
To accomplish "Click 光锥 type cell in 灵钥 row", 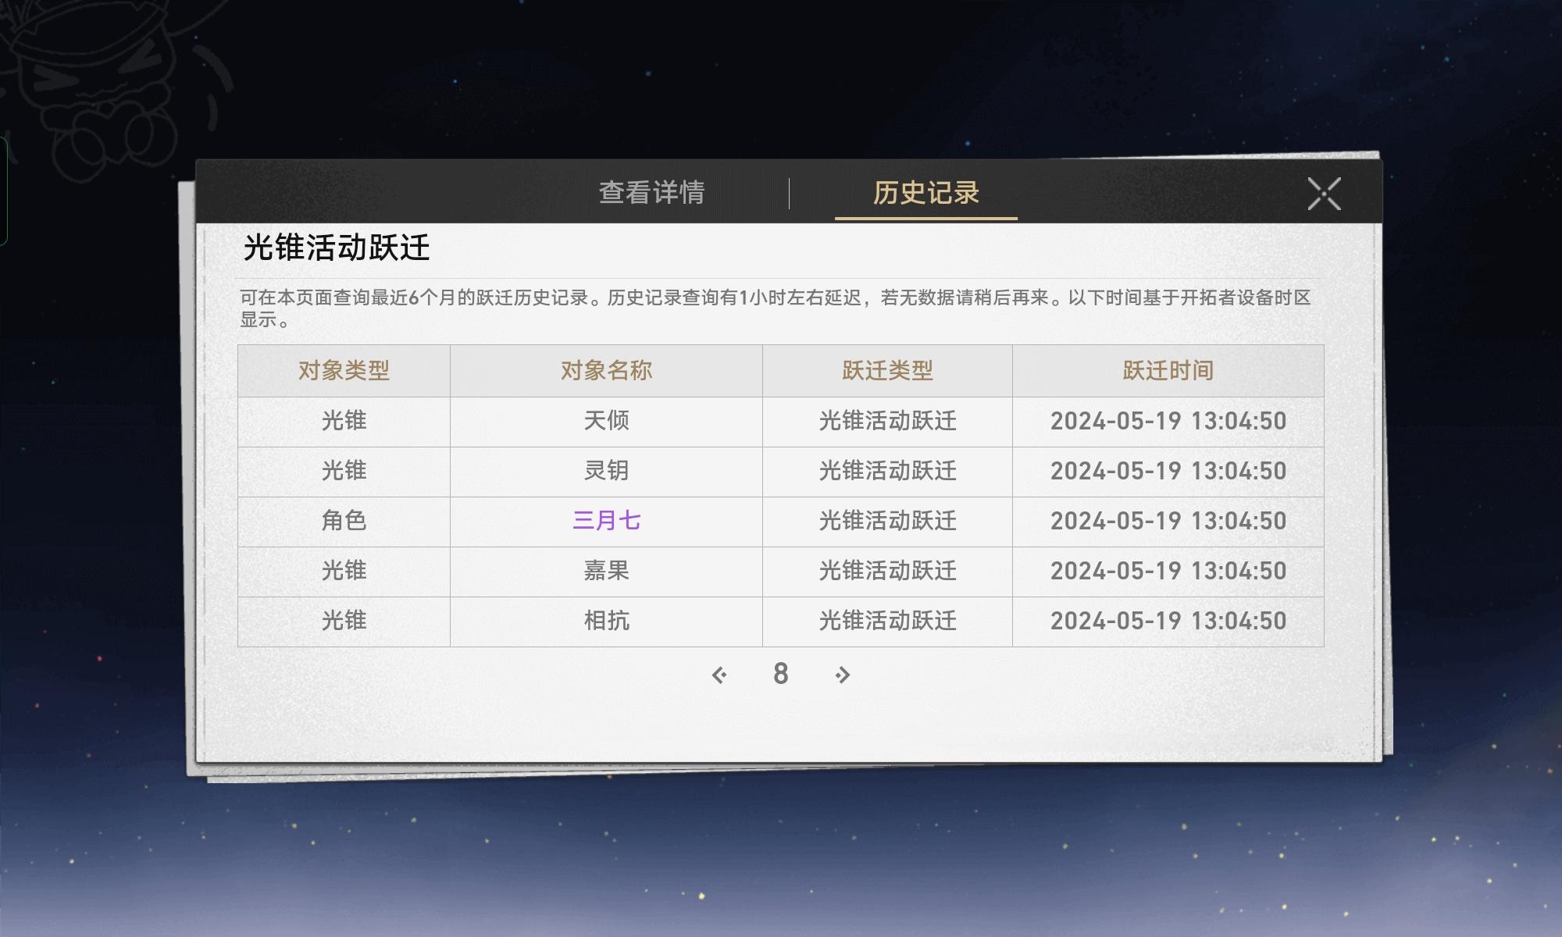I will point(344,471).
